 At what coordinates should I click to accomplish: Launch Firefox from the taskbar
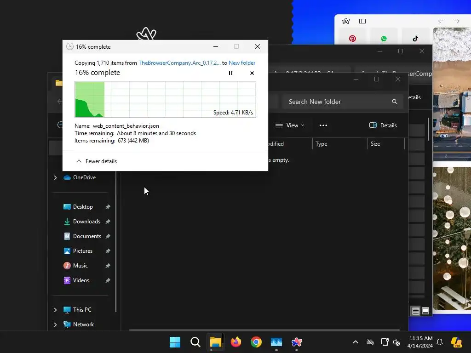tap(236, 342)
